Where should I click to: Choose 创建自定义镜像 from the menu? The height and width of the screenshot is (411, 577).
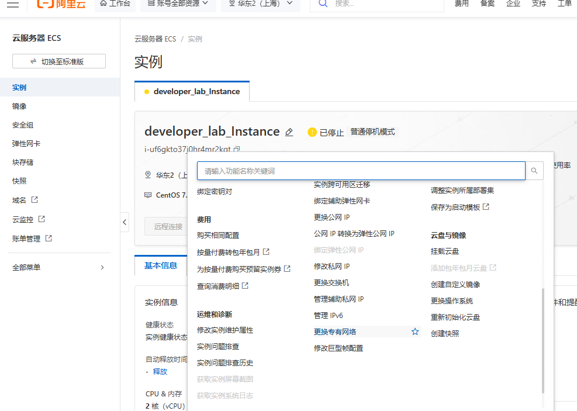pyautogui.click(x=455, y=284)
